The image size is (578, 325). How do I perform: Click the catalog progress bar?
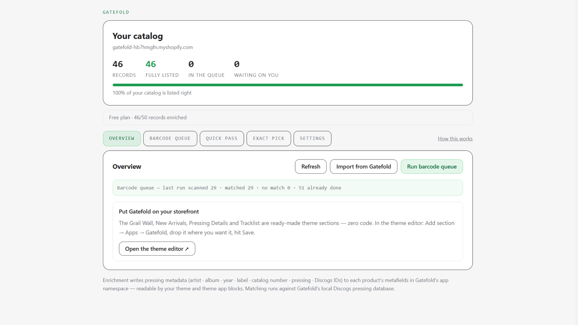[288, 85]
